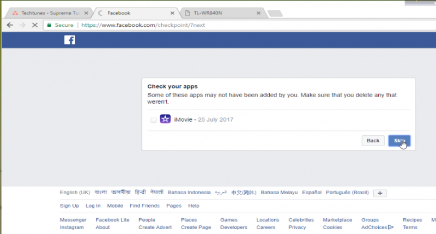The height and width of the screenshot is (234, 436).
Task: Click the green Secure padlock icon
Action: 49,25
